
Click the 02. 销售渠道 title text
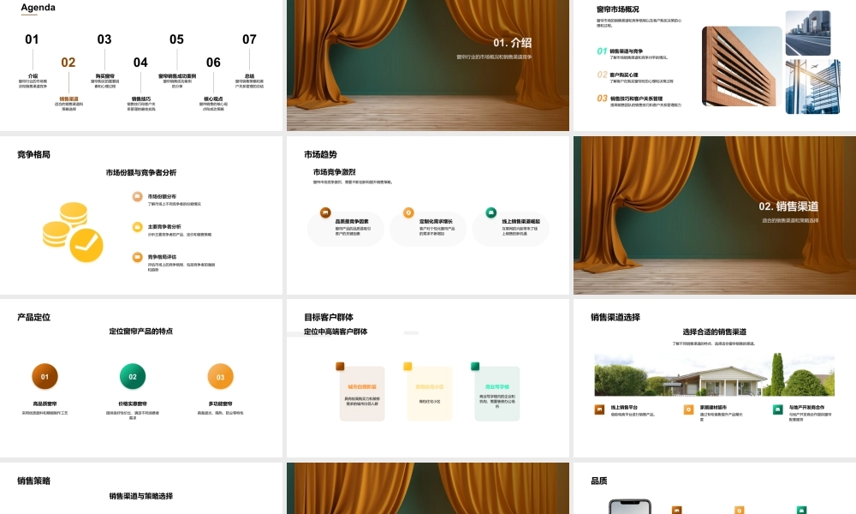(788, 206)
